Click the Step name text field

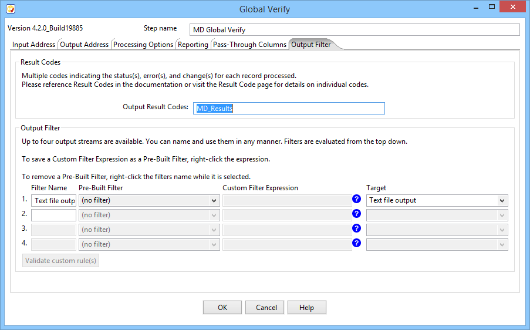pyautogui.click(x=355, y=30)
